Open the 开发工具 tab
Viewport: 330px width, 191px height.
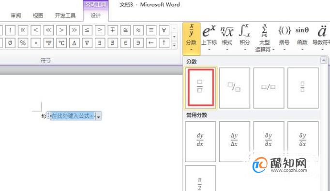point(65,15)
